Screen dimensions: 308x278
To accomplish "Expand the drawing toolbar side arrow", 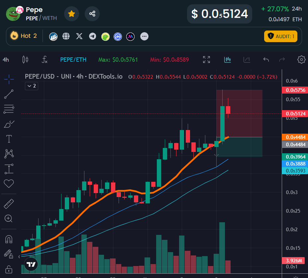I will (19, 257).
